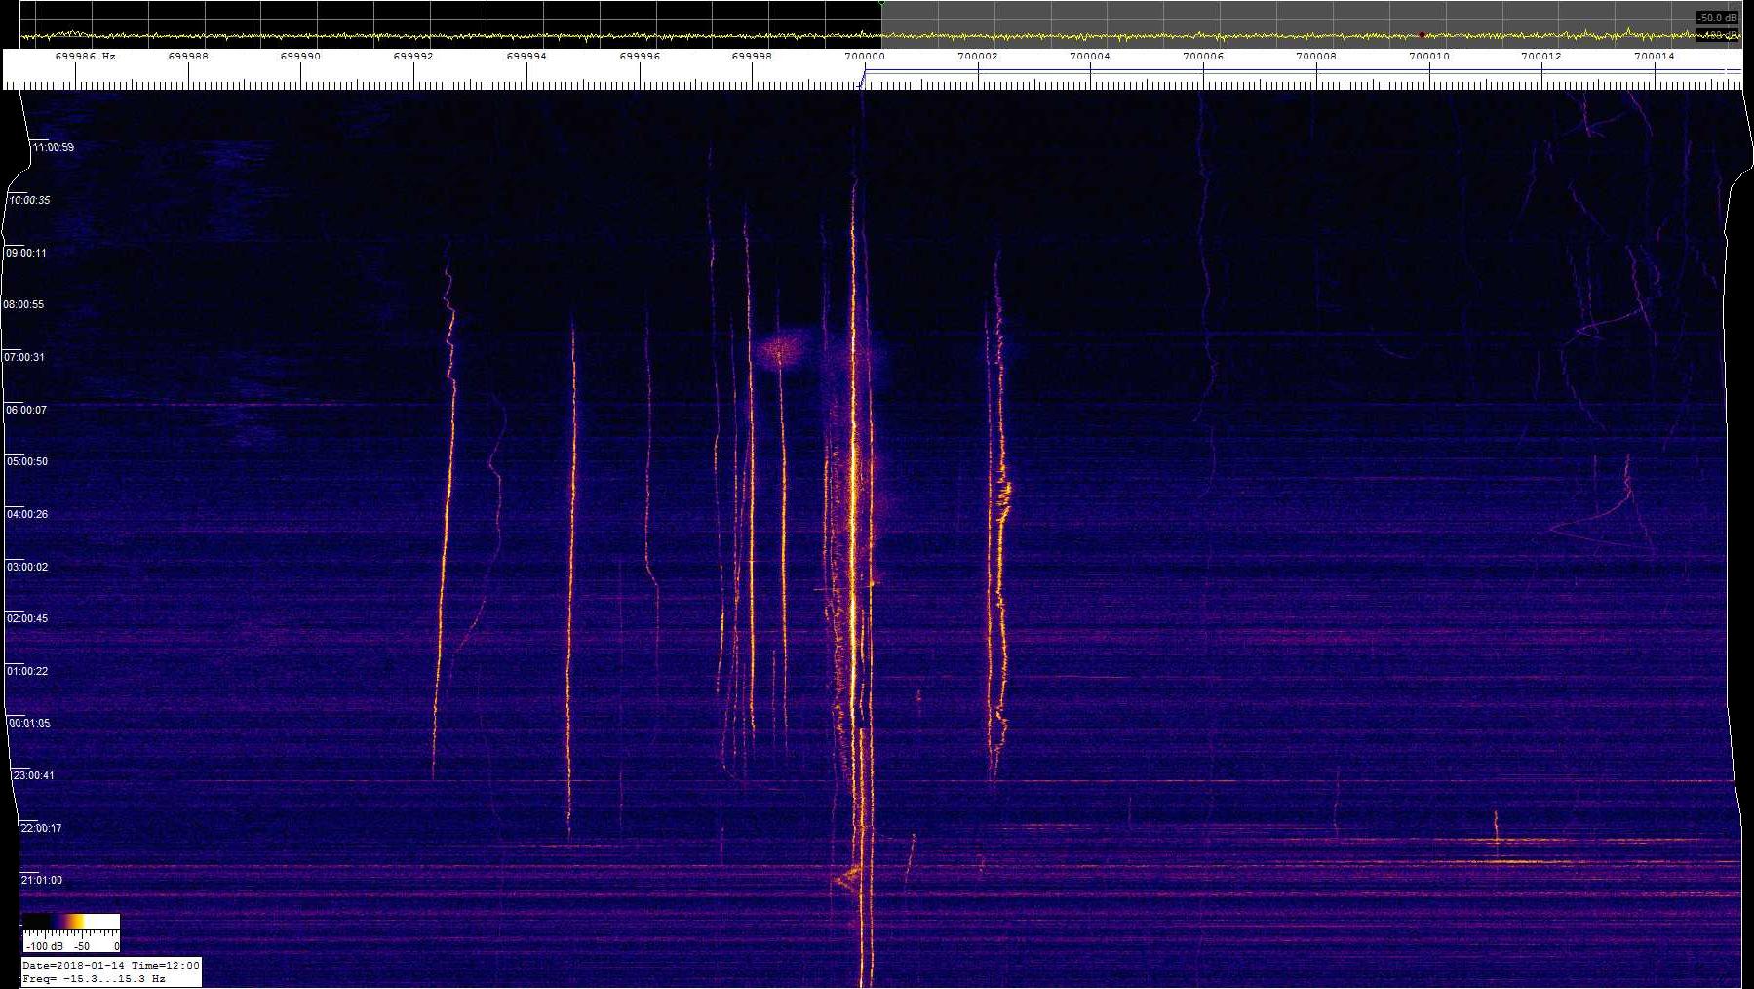Click the 699992 frequency scale label
The width and height of the screenshot is (1754, 989).
(x=413, y=57)
